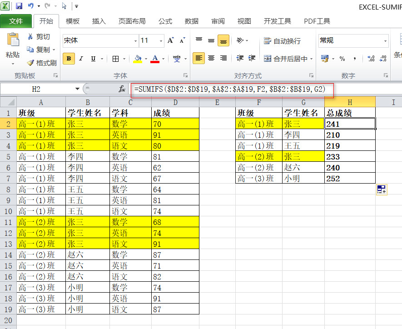Screen dimensions: 402x329
Task: Open the 审阅 tab
Action: click(x=218, y=21)
